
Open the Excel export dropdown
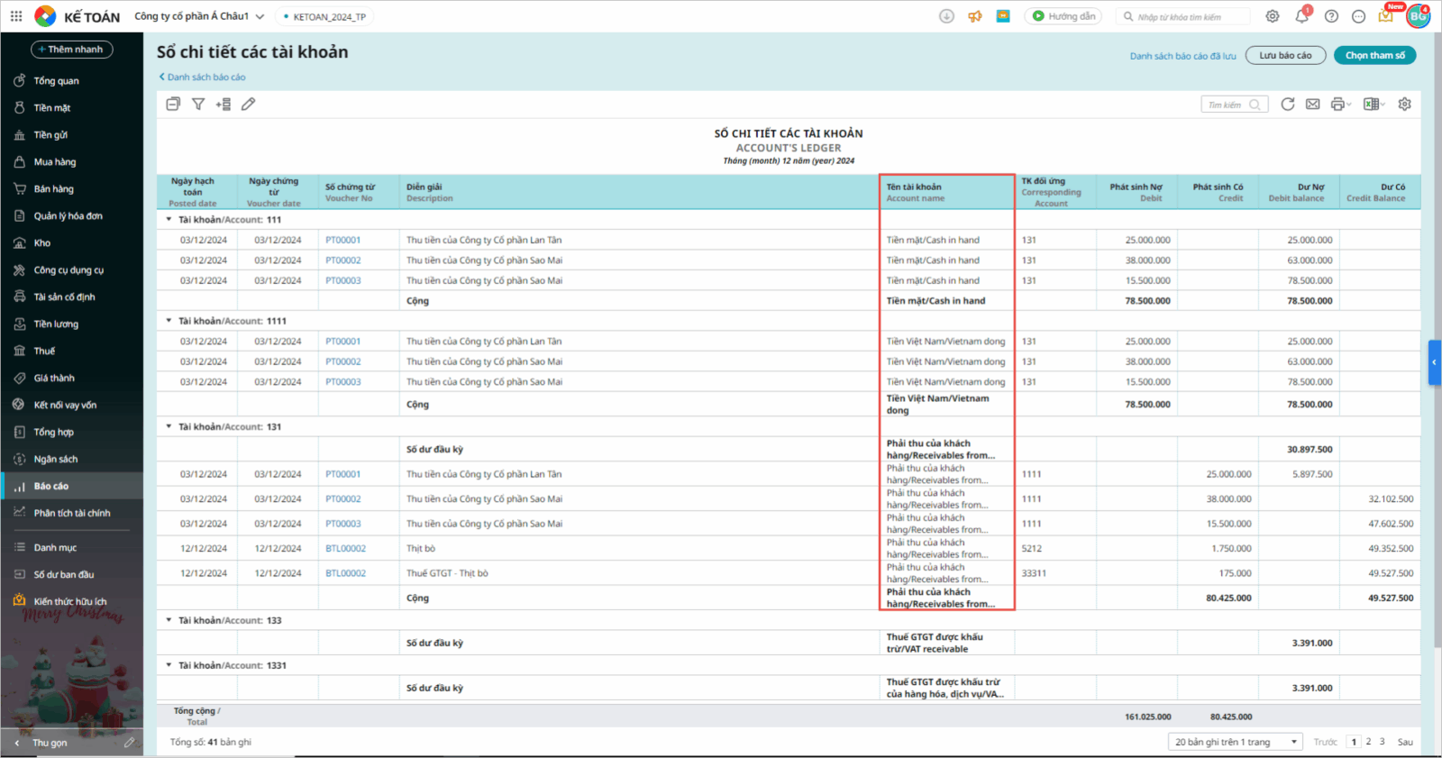click(x=1374, y=105)
